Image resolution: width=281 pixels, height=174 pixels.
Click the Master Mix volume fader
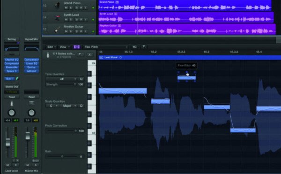click(x=28, y=136)
